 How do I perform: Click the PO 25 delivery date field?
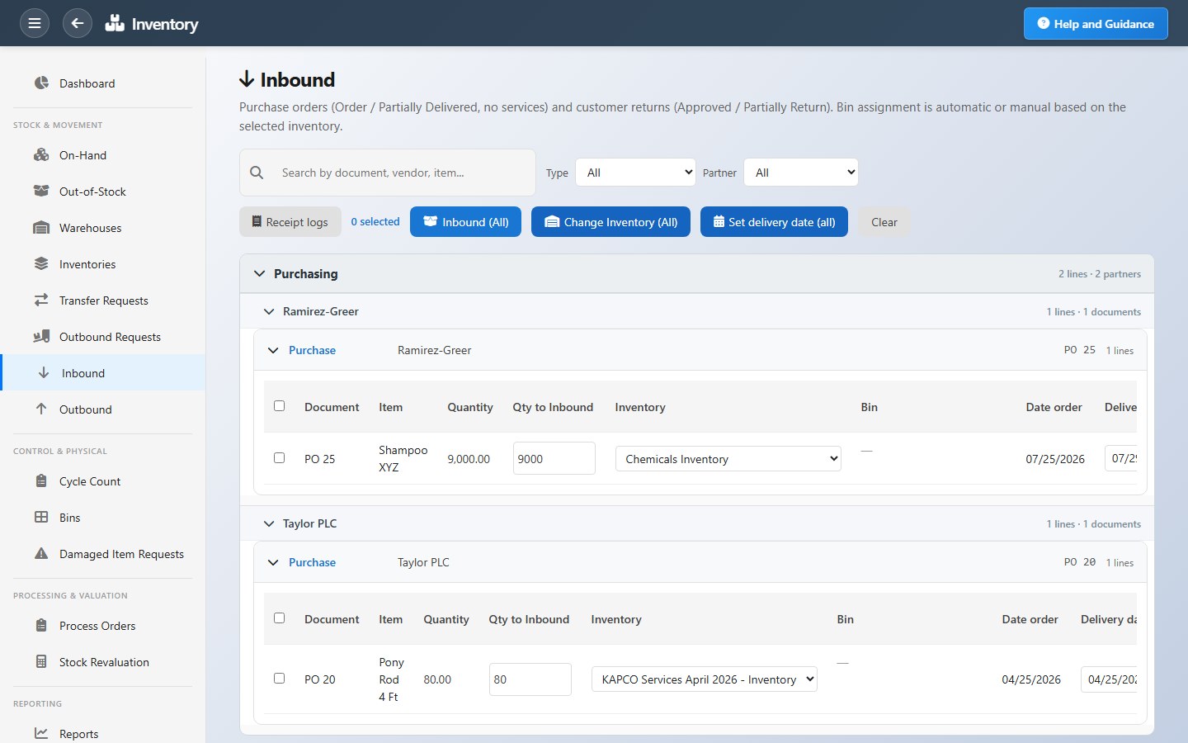1121,457
